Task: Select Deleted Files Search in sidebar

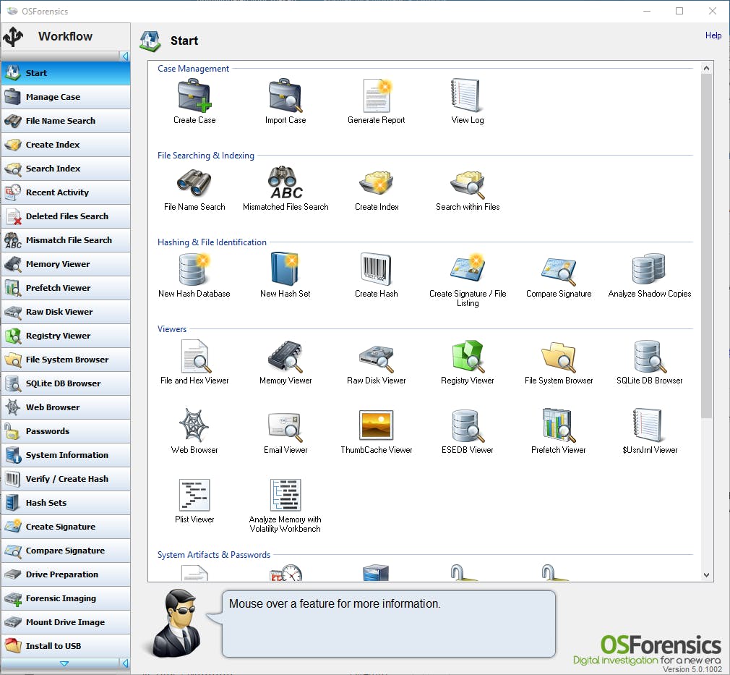Action: pyautogui.click(x=66, y=216)
